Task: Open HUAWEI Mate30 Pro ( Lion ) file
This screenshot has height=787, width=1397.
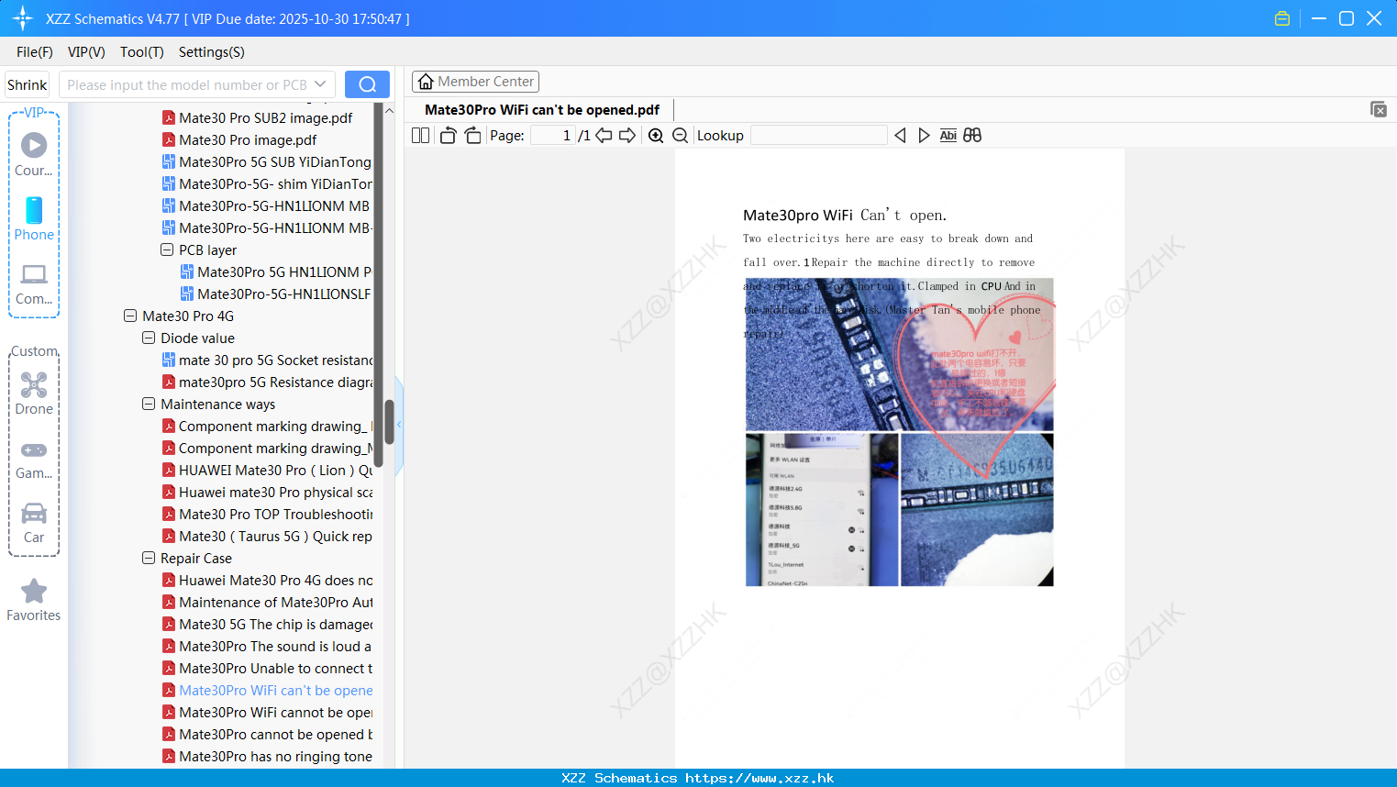Action: [x=267, y=470]
